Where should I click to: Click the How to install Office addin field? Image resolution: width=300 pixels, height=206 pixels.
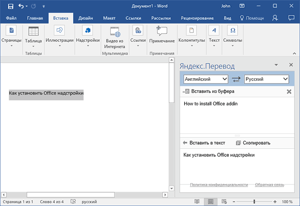click(x=237, y=115)
